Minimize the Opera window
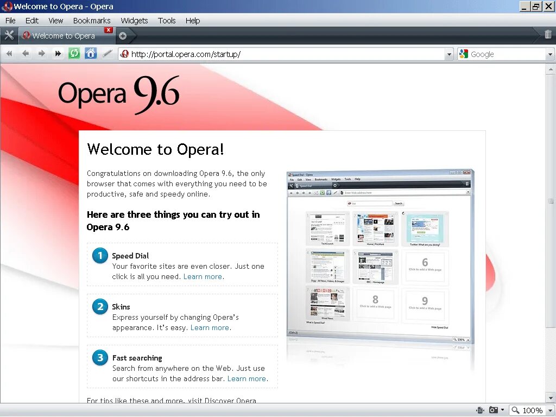 (x=525, y=7)
